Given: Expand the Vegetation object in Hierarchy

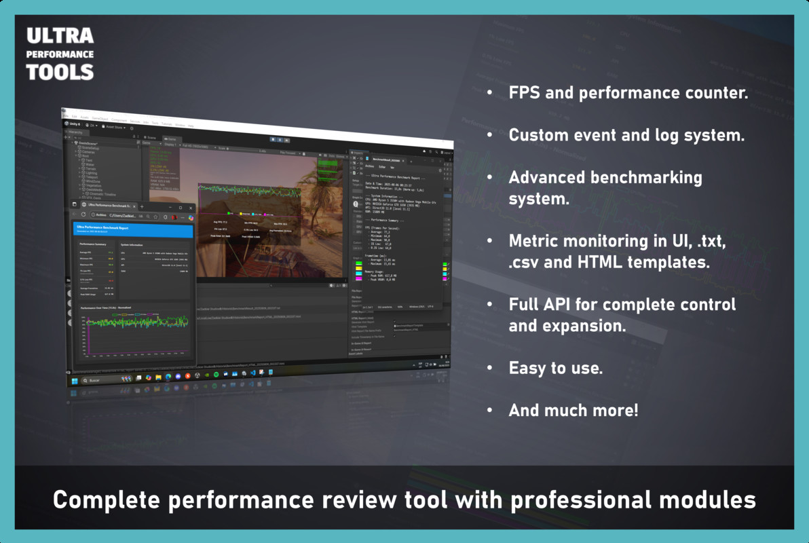Looking at the screenshot, I should (79, 185).
